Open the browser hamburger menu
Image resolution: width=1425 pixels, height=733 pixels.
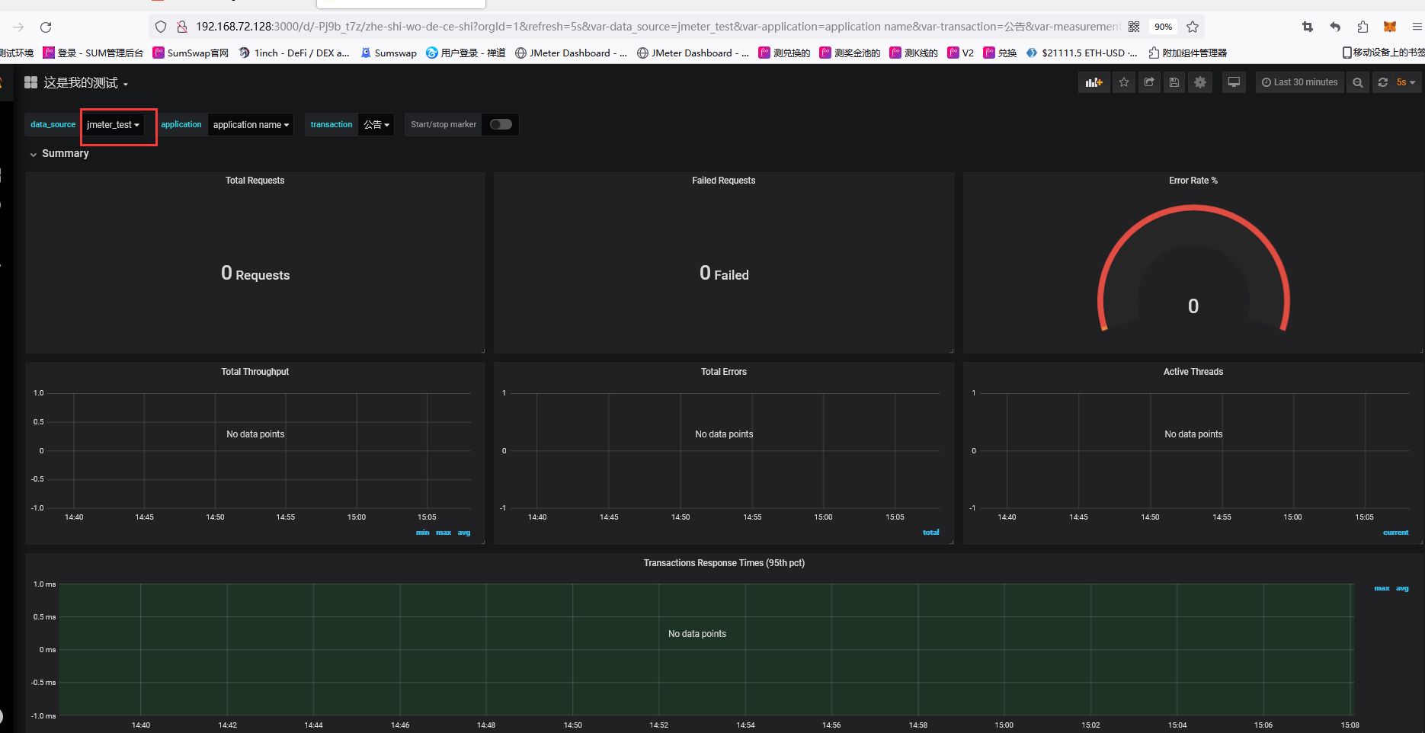pos(1417,27)
